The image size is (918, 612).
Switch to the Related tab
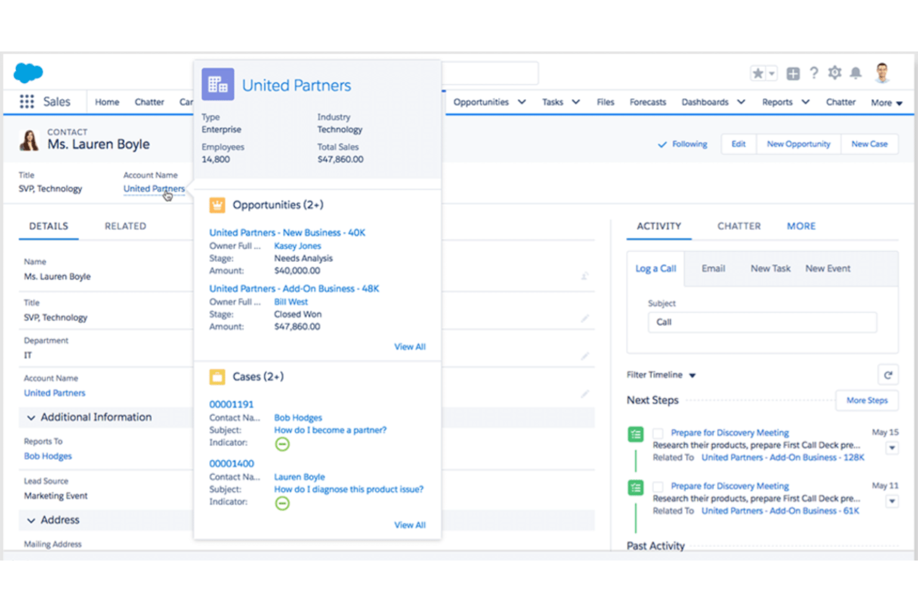click(x=125, y=226)
